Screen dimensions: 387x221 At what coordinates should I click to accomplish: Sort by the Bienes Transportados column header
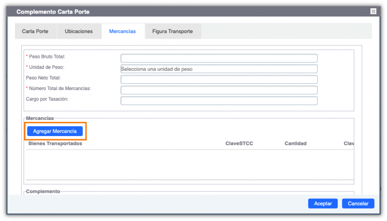click(x=55, y=143)
